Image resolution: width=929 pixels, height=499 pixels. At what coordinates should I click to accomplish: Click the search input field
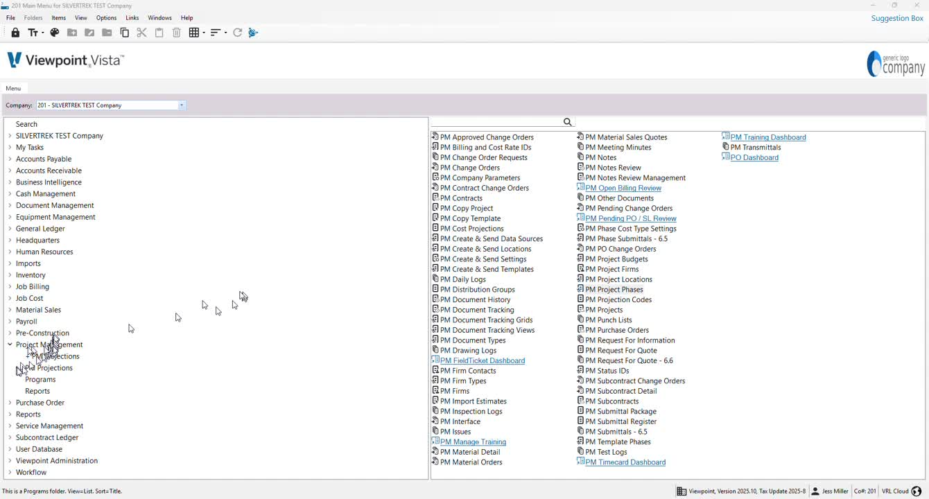pos(496,122)
